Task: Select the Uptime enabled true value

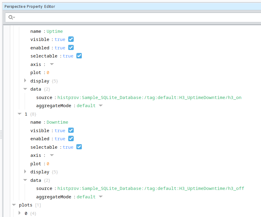Action: 60,48
